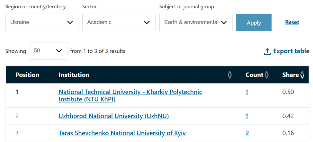313x142 pixels.
Task: View count 2 for Taras Shevchenko University
Action: point(247,133)
